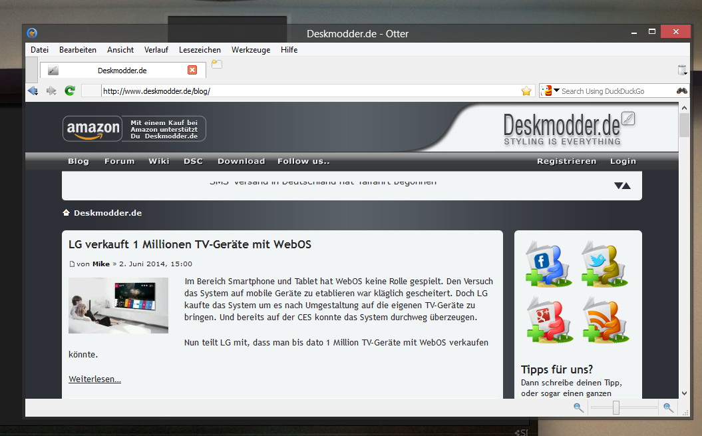Click the Weiterlesen... link
The image size is (702, 436).
(95, 379)
